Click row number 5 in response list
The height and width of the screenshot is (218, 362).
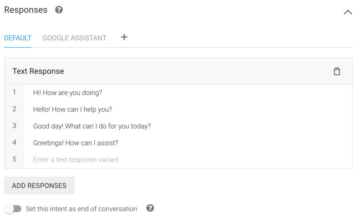coord(14,159)
